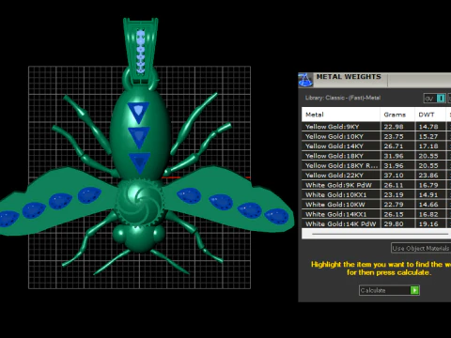Image resolution: width=451 pixels, height=338 pixels.
Task: Click the 23.19 grams cell
Action: pos(397,194)
